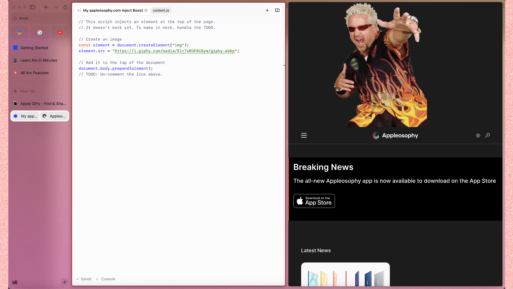Click the first script description comment
The image size is (513, 289).
(x=147, y=22)
